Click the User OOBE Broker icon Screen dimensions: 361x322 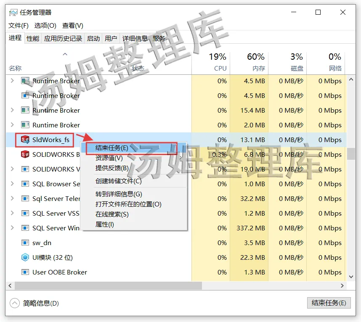[25, 272]
